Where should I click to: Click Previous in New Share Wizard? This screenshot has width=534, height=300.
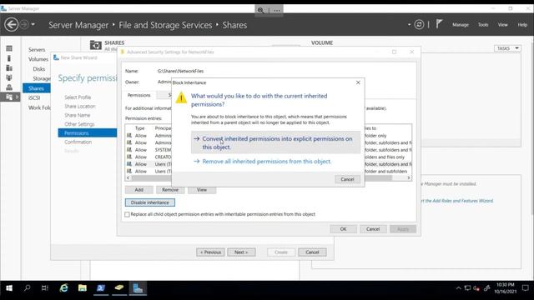click(210, 252)
